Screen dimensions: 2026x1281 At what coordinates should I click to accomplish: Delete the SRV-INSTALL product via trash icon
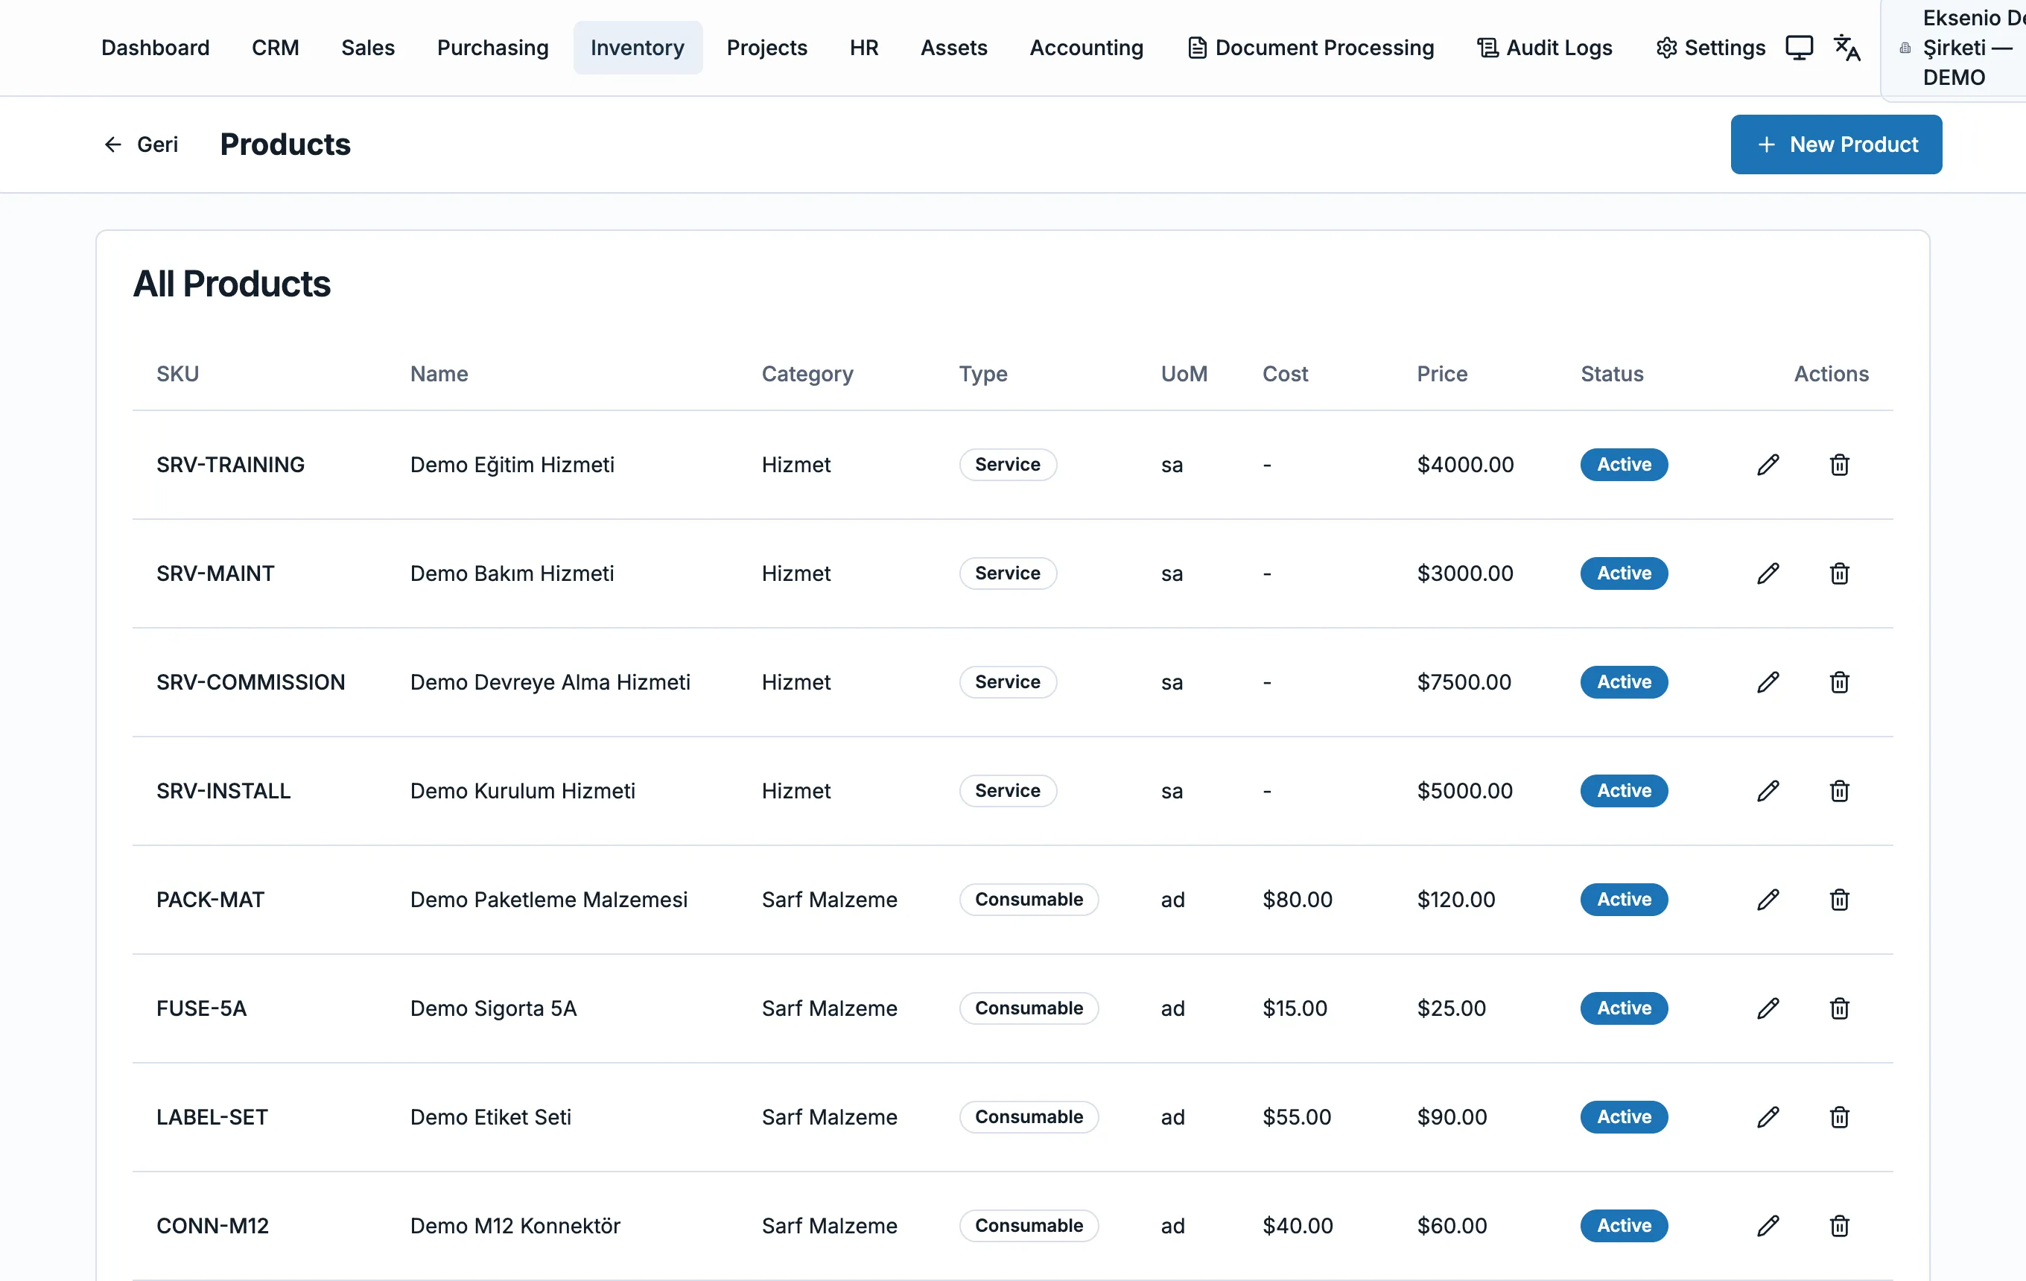pos(1839,791)
